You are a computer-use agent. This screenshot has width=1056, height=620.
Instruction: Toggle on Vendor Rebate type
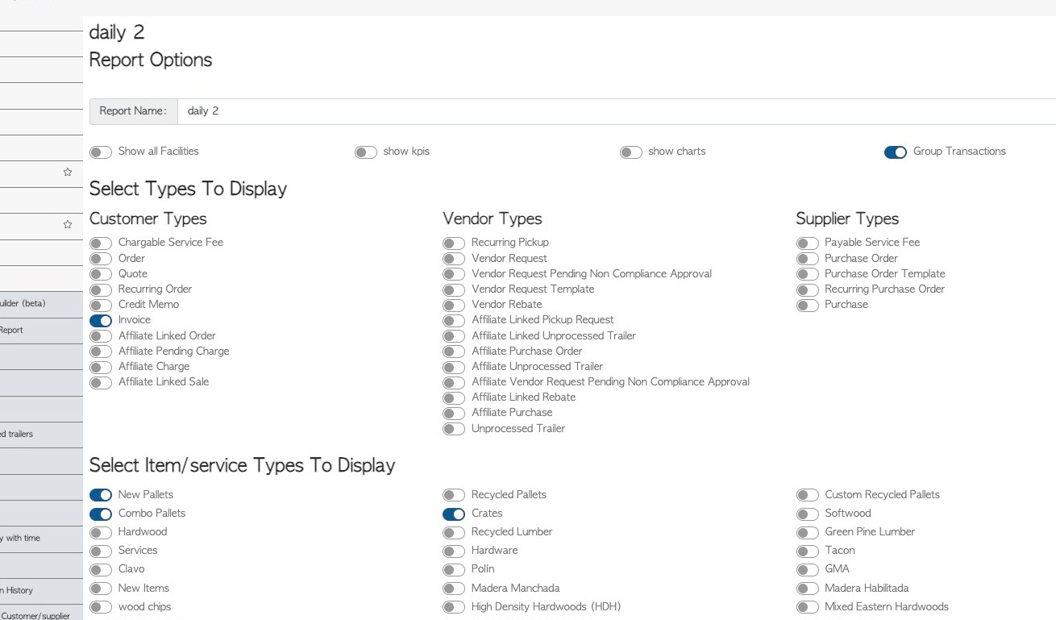[454, 306]
